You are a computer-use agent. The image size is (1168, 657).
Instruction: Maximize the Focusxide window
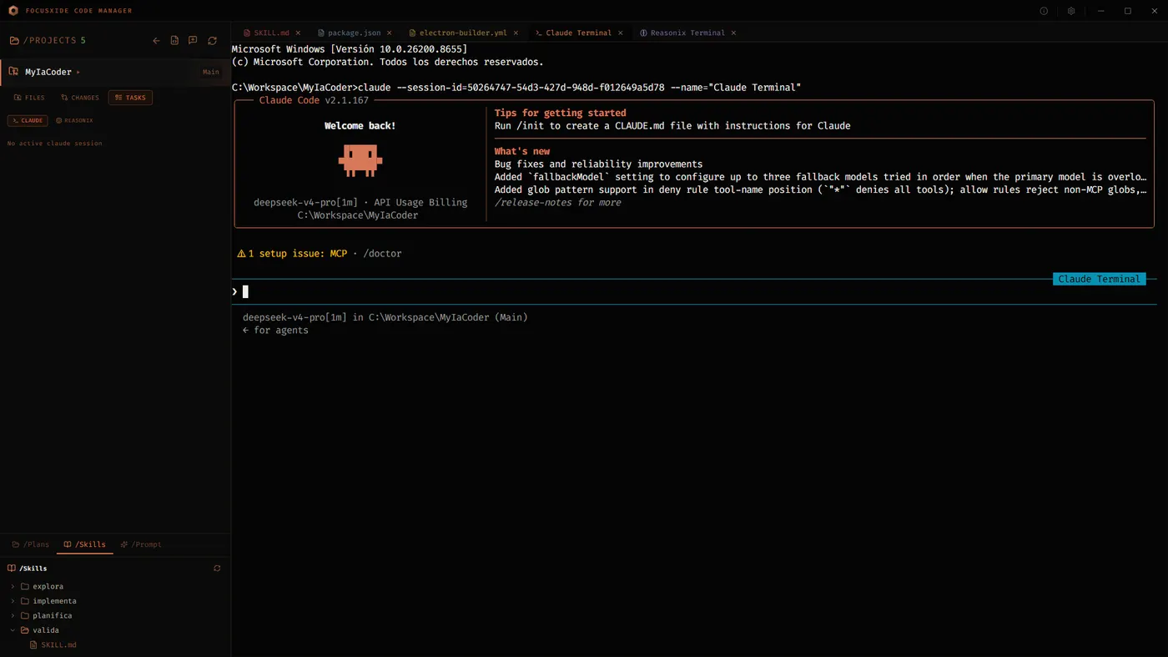click(1128, 11)
